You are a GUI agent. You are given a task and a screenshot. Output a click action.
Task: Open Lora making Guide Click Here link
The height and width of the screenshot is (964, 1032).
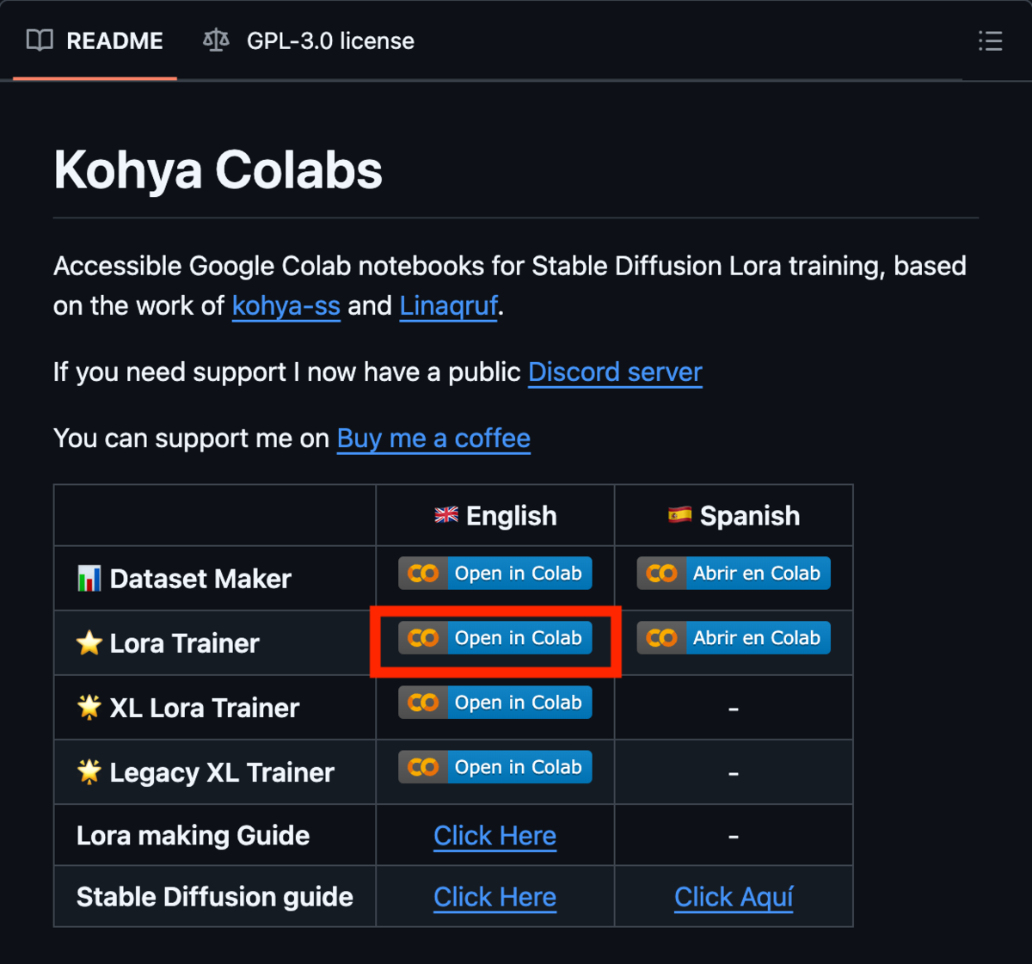tap(495, 836)
